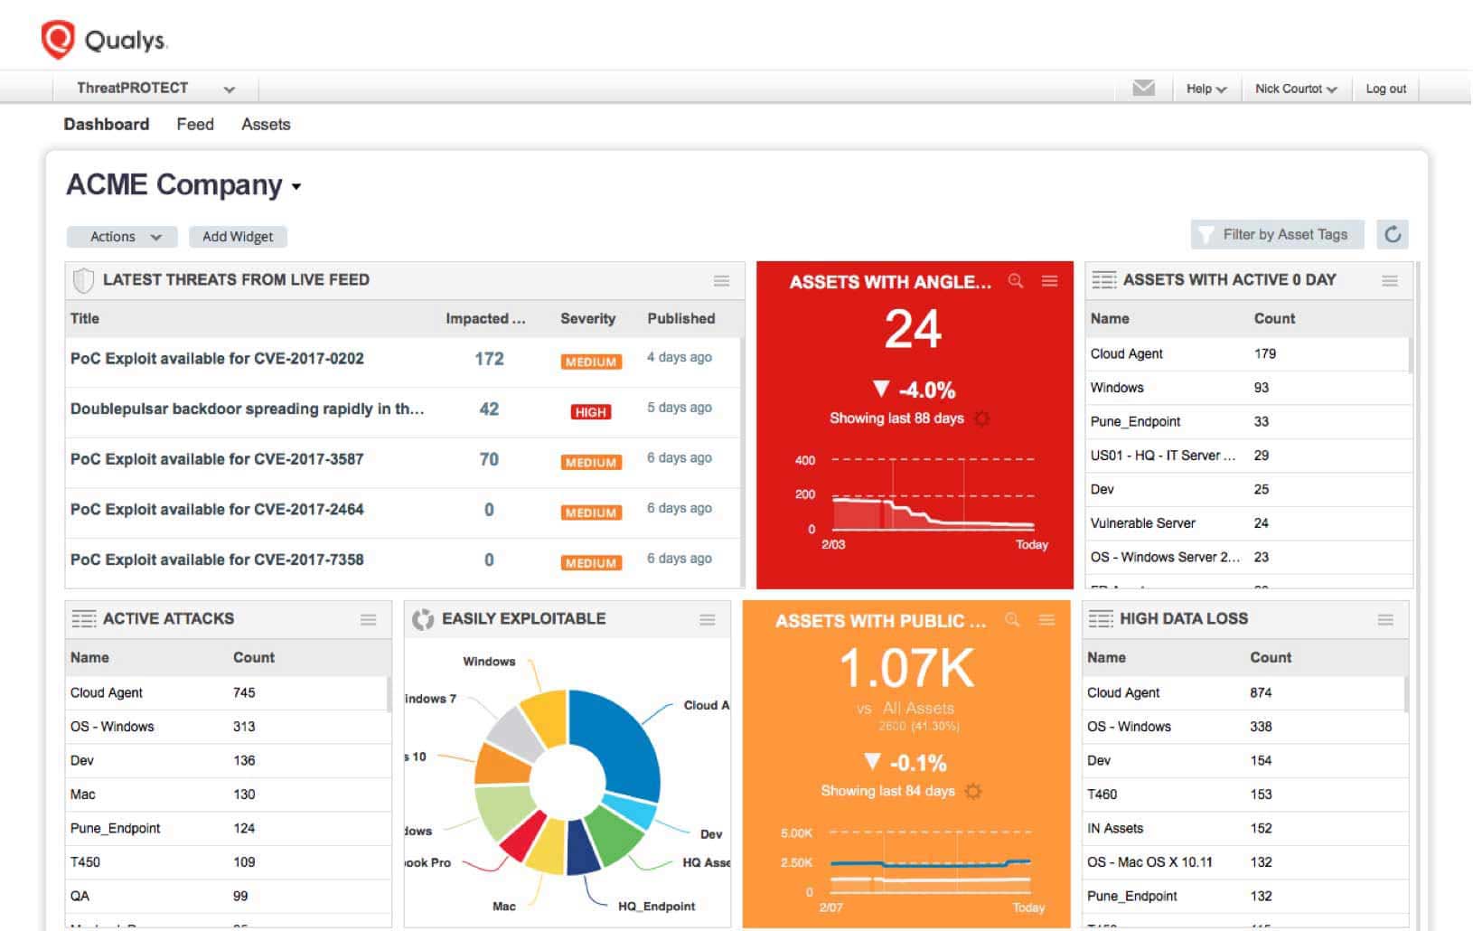
Task: Click the Filter by Asset Tags button
Action: tap(1276, 234)
